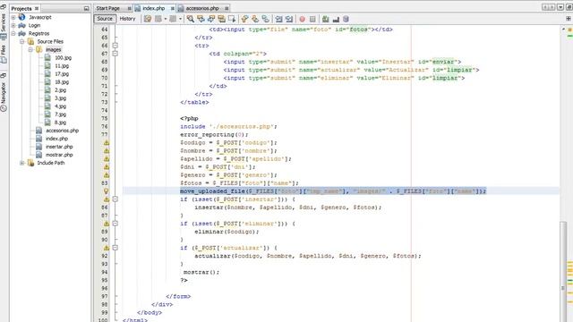Switch to the Start Page tab

108,8
